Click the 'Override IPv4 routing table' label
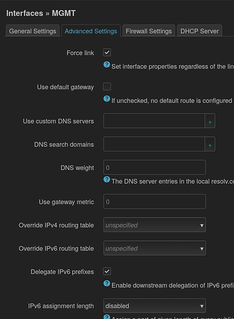This screenshot has height=319, width=234. click(56, 225)
